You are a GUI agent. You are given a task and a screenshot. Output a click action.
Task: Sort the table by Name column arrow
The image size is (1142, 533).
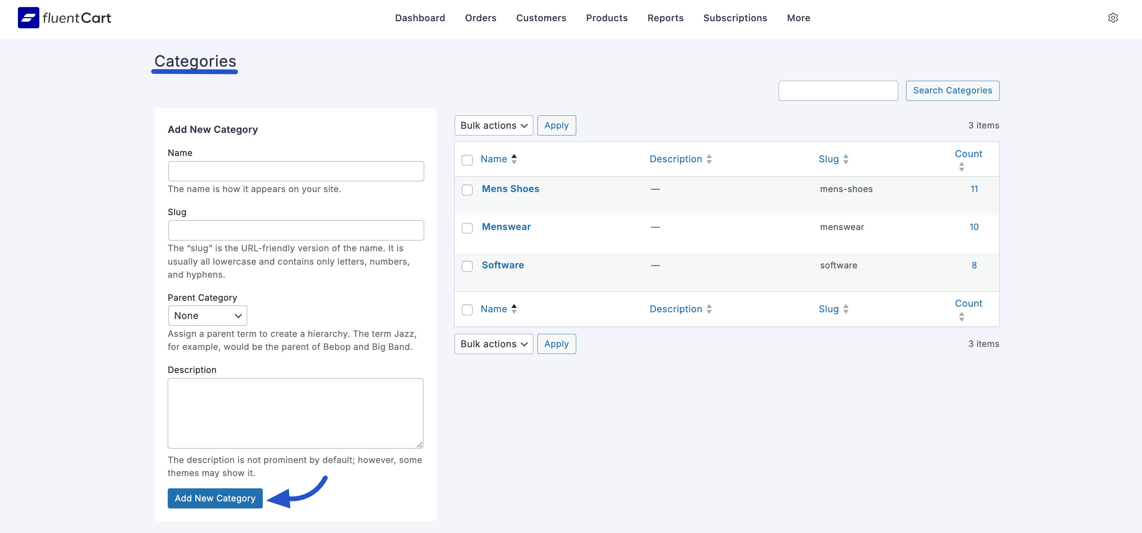coord(514,159)
